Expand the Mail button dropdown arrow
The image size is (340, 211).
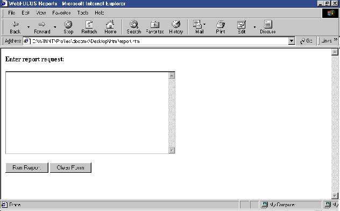204,24
